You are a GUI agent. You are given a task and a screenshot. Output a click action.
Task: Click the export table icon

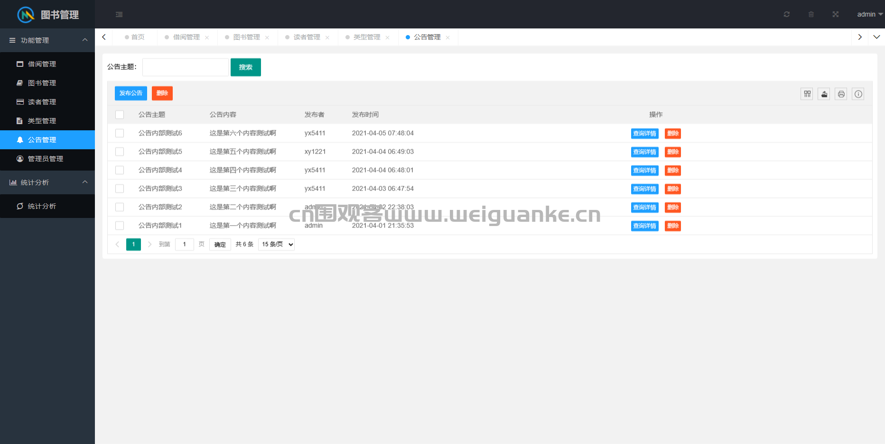point(824,94)
